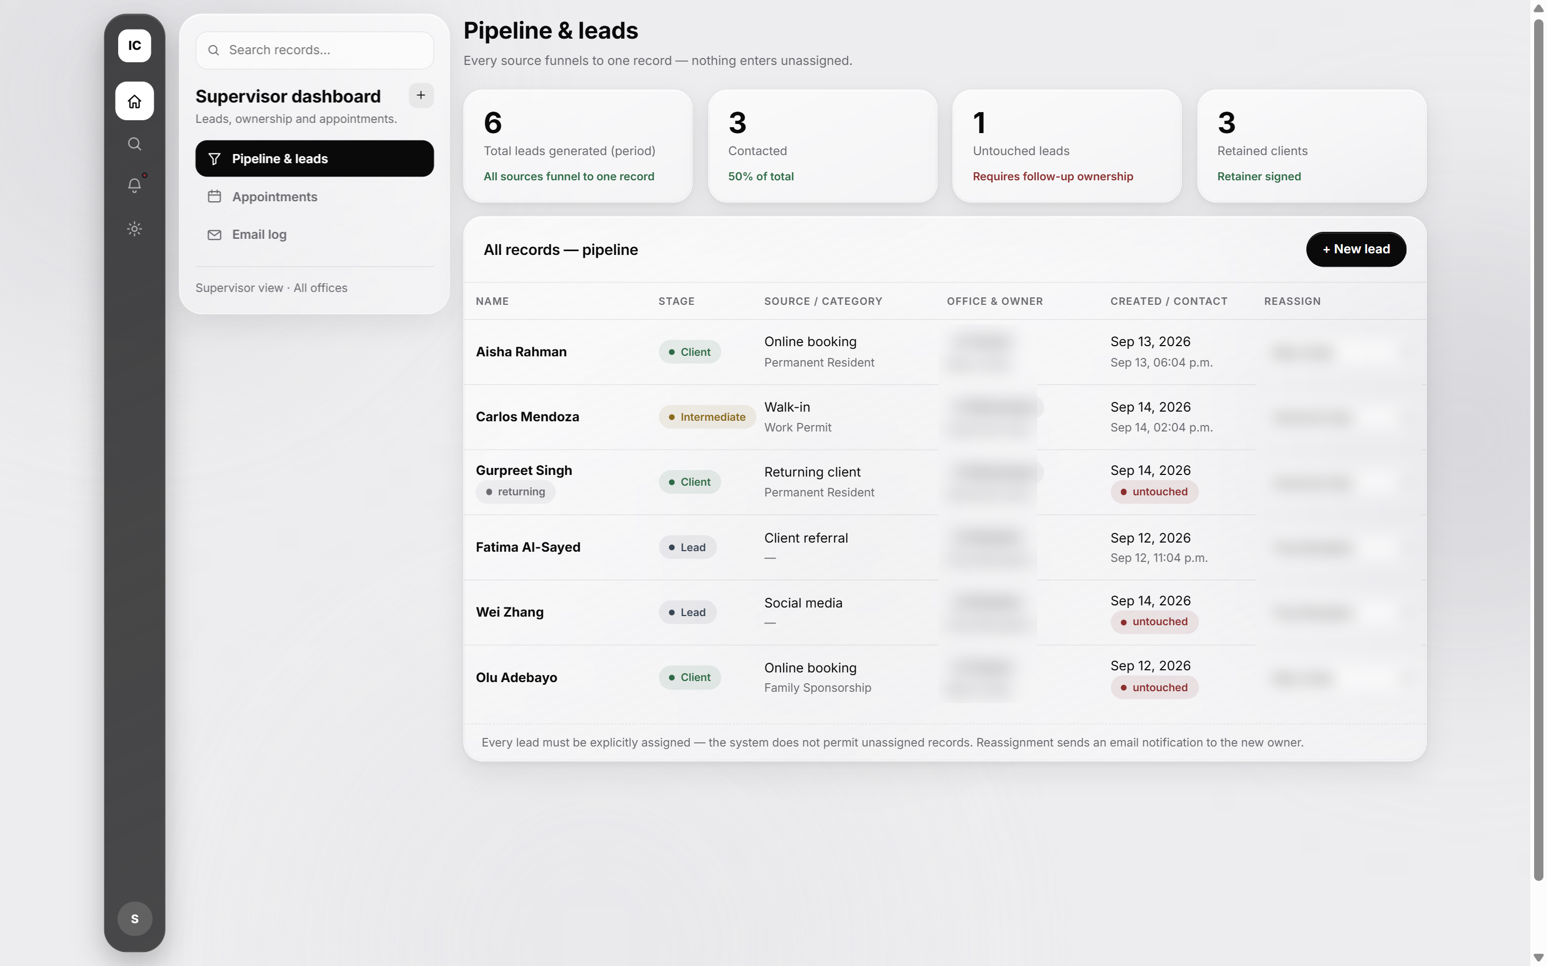This screenshot has height=966, width=1547.
Task: Open the Appointments section
Action: pos(315,197)
